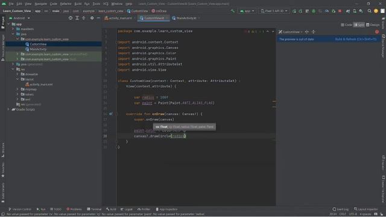Click Expand All icon in Project panel
The height and width of the screenshot is (217, 386).
pos(77,18)
